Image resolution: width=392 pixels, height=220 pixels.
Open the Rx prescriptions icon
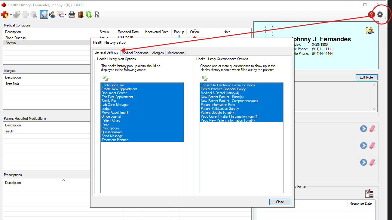tap(97, 14)
